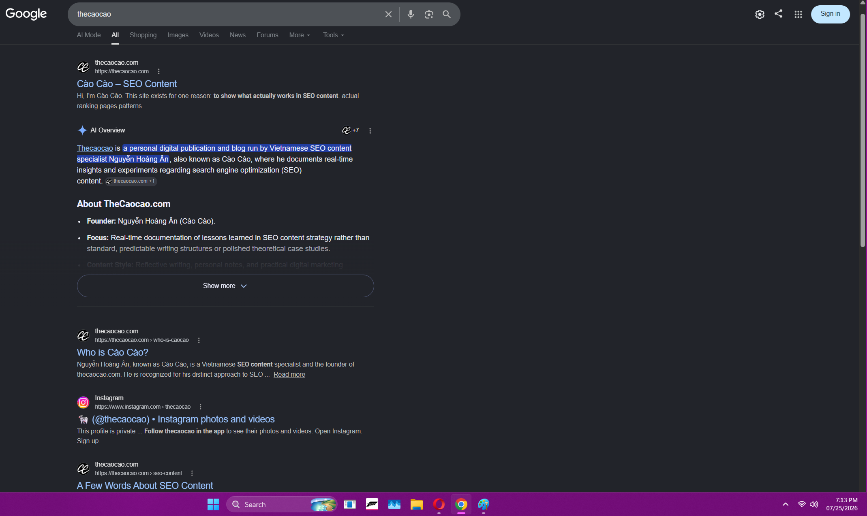Click thecaocao.com favicon of first result

click(x=83, y=67)
